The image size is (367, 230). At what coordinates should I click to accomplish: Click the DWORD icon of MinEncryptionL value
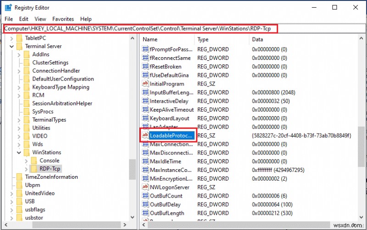(145, 179)
